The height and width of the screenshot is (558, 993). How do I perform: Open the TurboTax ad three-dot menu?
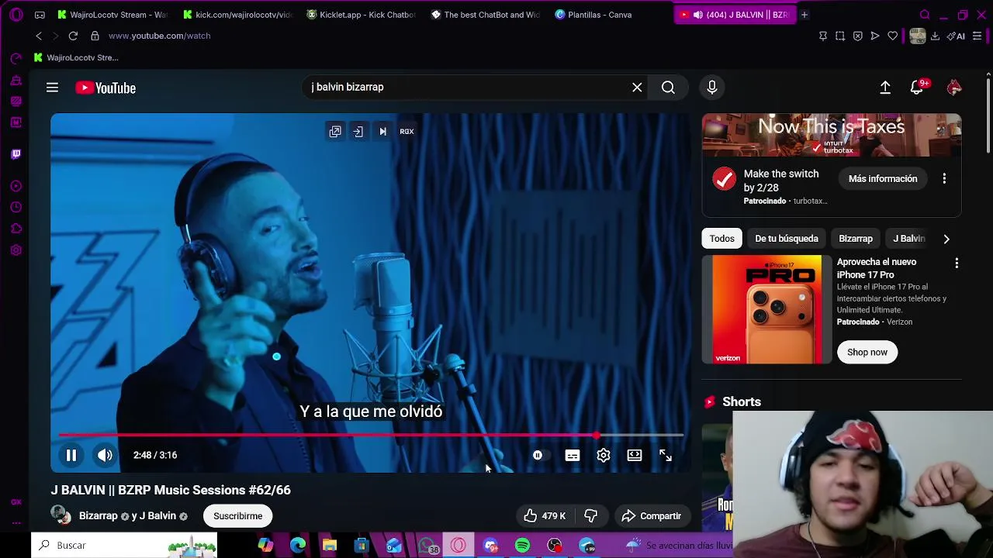point(944,179)
